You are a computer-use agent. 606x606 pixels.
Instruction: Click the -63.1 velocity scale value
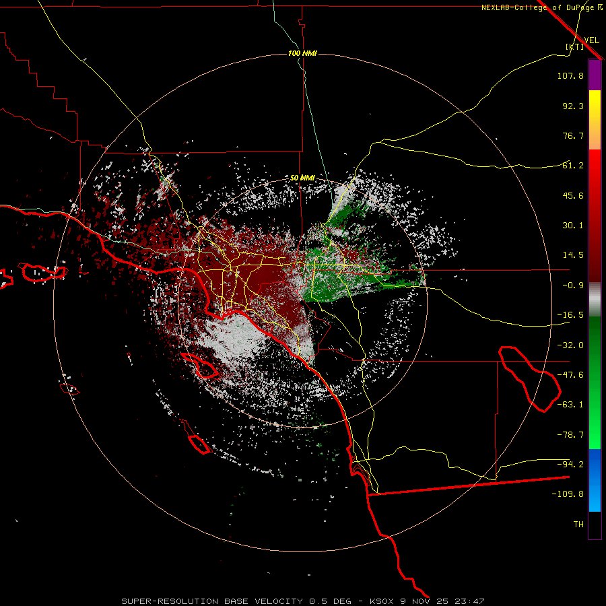click(x=570, y=405)
